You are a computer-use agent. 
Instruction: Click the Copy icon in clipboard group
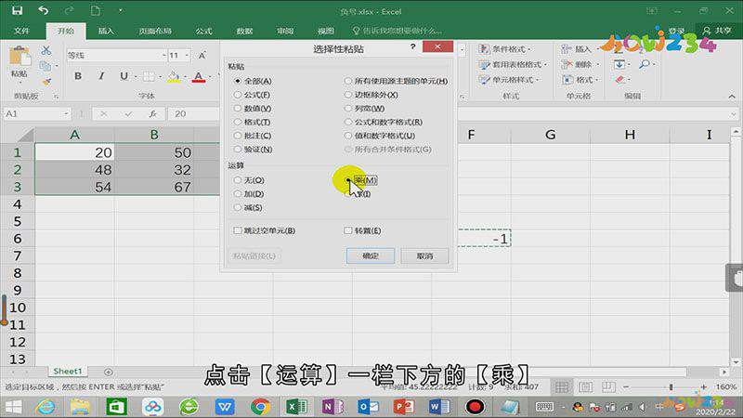coord(46,66)
